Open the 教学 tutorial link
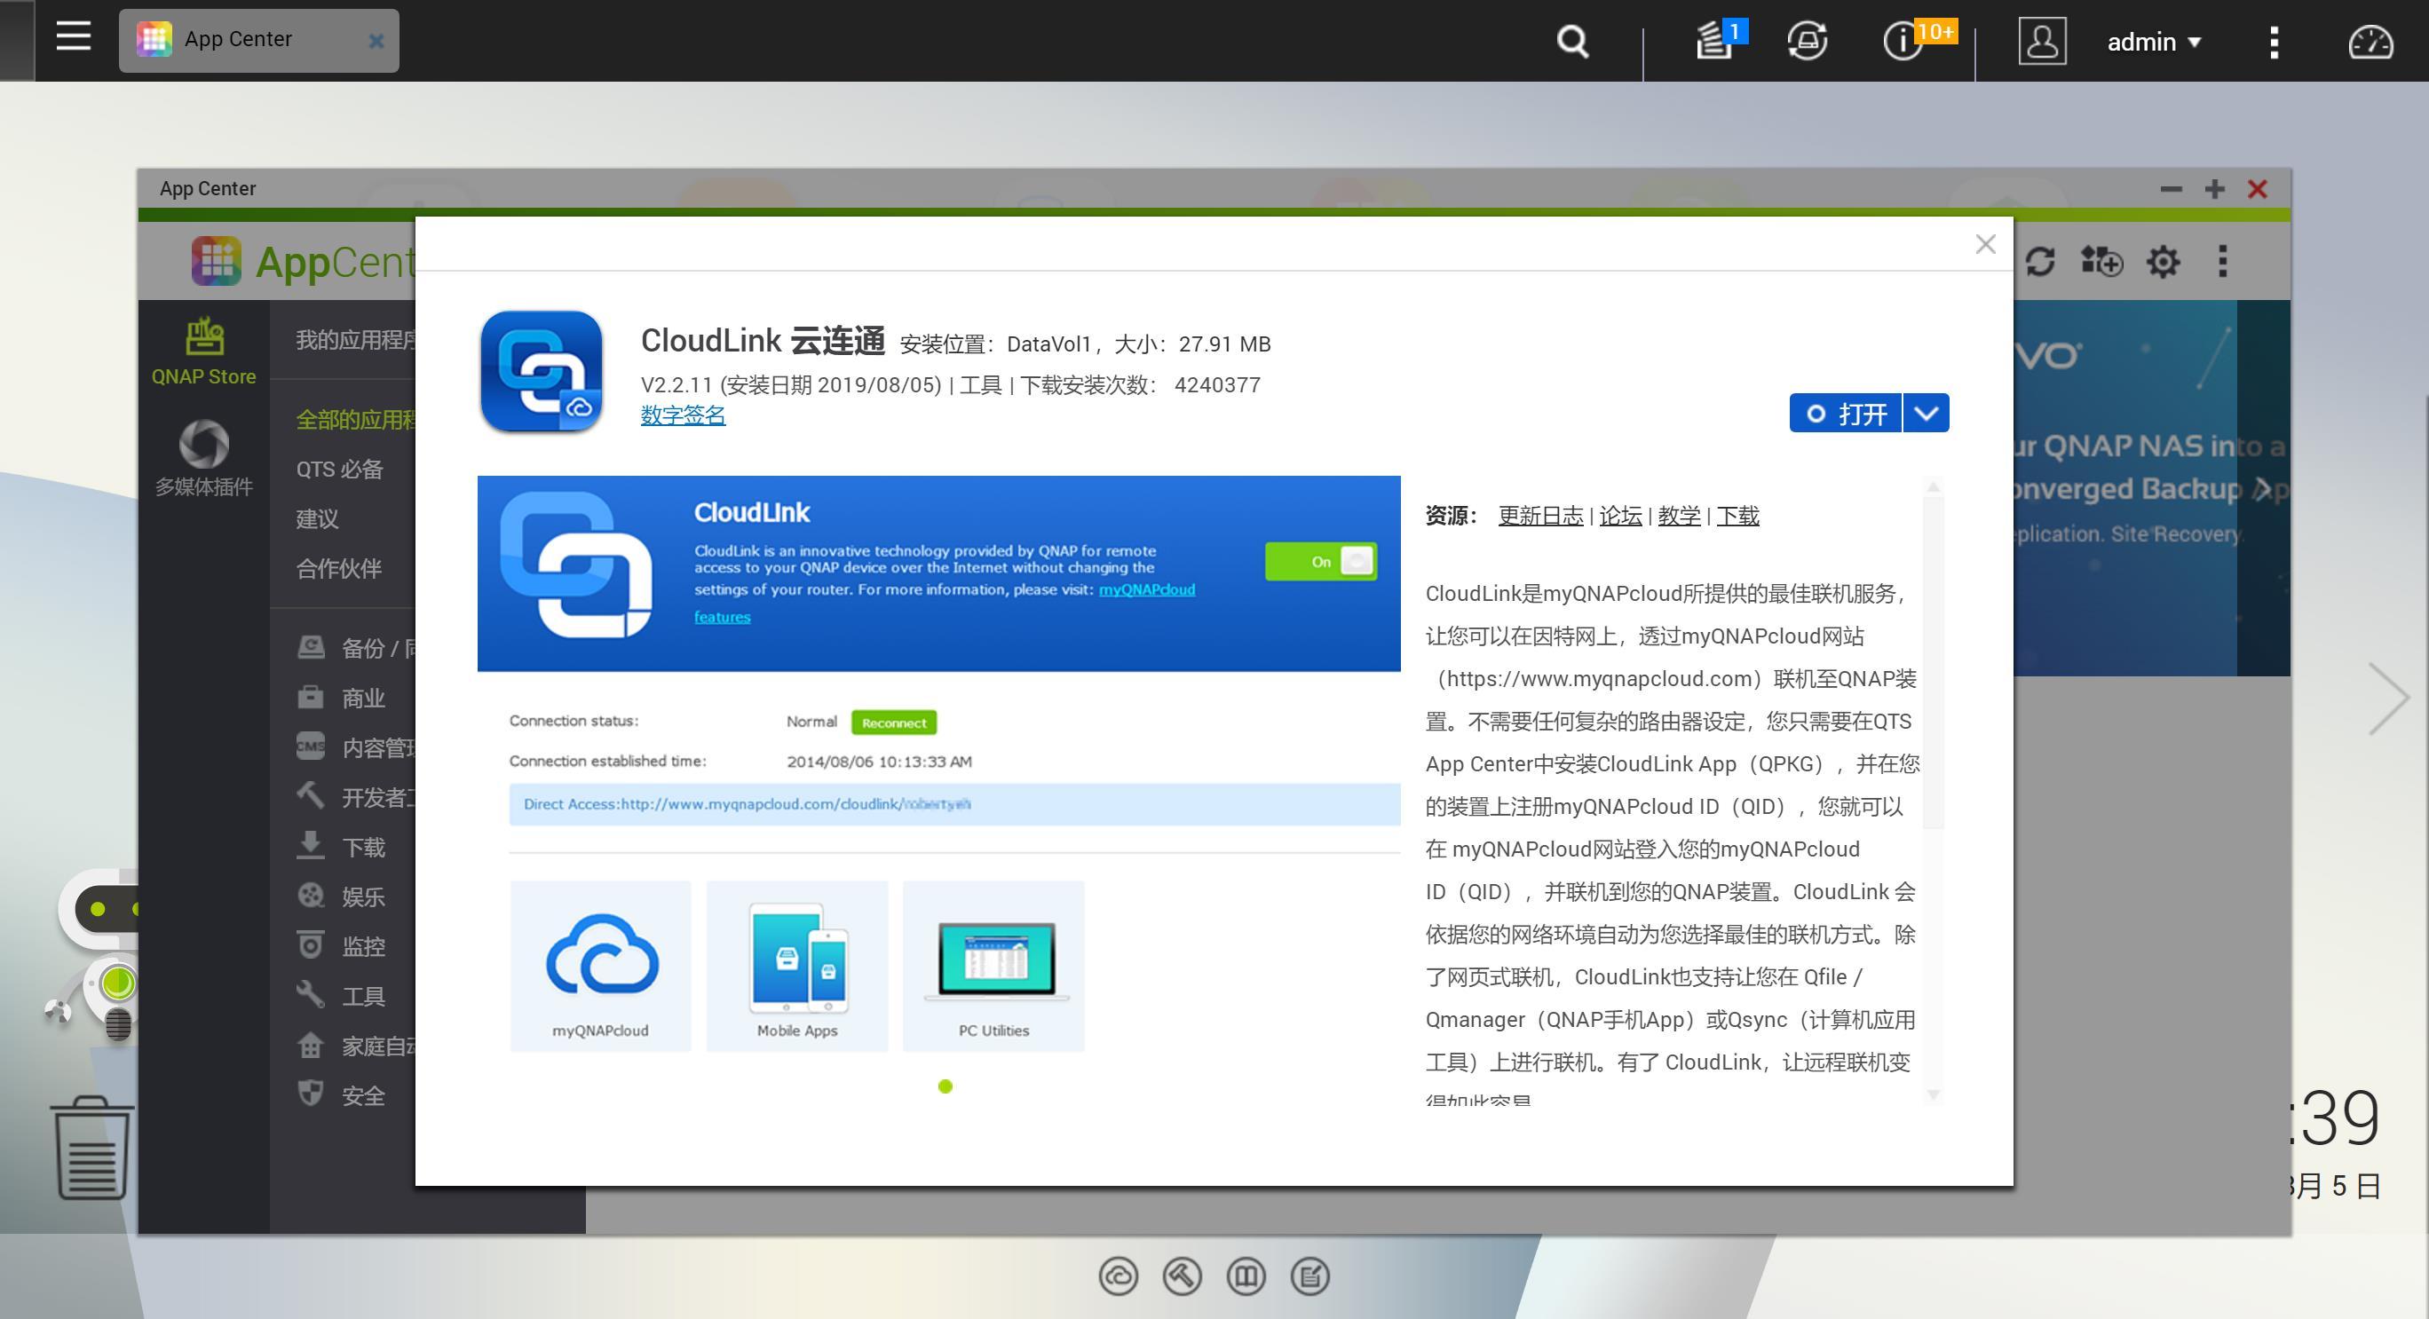 coord(1679,516)
